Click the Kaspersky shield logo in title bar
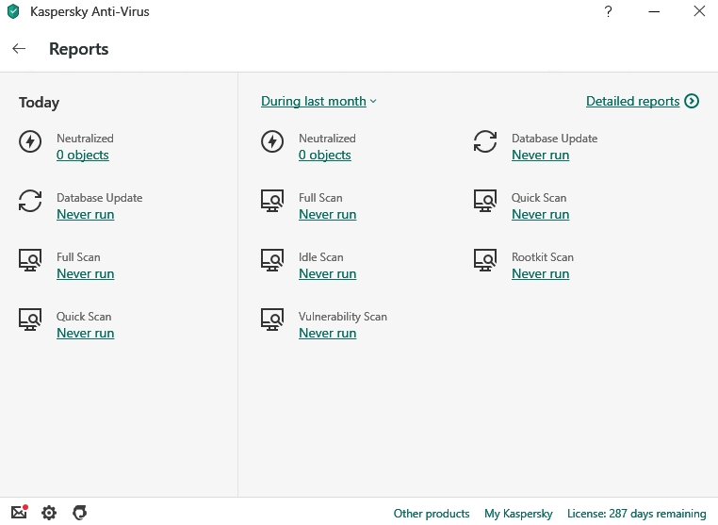Screen dimensions: 718x525 pyautogui.click(x=14, y=11)
